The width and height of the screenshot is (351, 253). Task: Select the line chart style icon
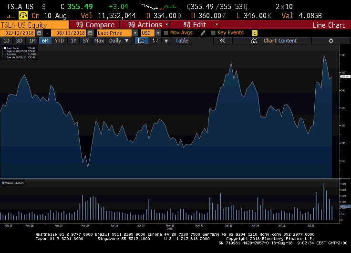(142, 41)
